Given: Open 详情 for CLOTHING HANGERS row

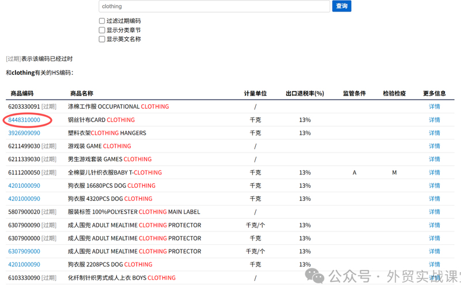Looking at the screenshot, I should point(434,133).
